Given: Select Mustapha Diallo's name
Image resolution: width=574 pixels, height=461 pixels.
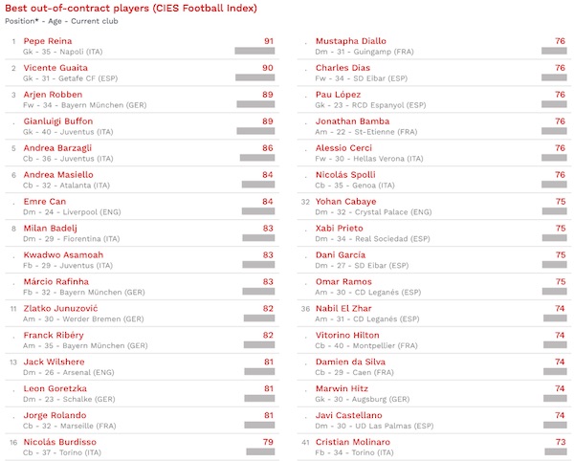Looking at the screenshot, I should point(351,41).
